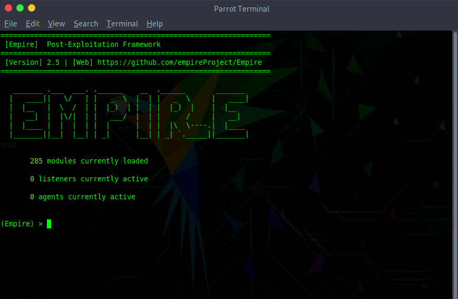This screenshot has height=299, width=458.
Task: Click '285 modules currently loaded' line
Action: coord(89,161)
